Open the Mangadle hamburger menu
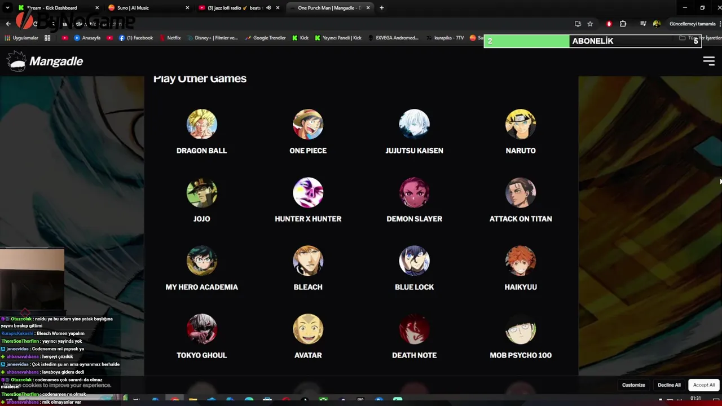Screen dimensions: 722x406 point(709,61)
